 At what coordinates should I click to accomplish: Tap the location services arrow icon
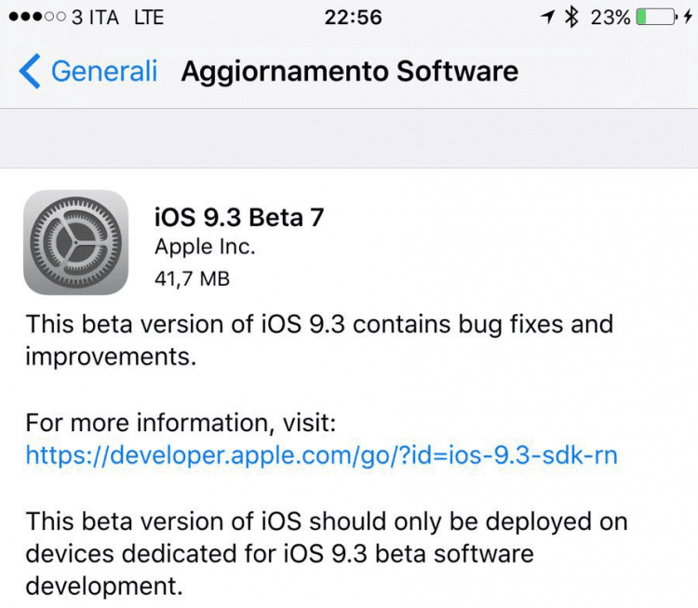tap(549, 18)
